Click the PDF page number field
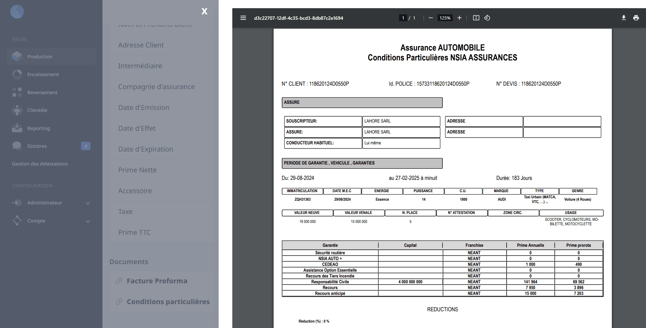 click(x=403, y=18)
